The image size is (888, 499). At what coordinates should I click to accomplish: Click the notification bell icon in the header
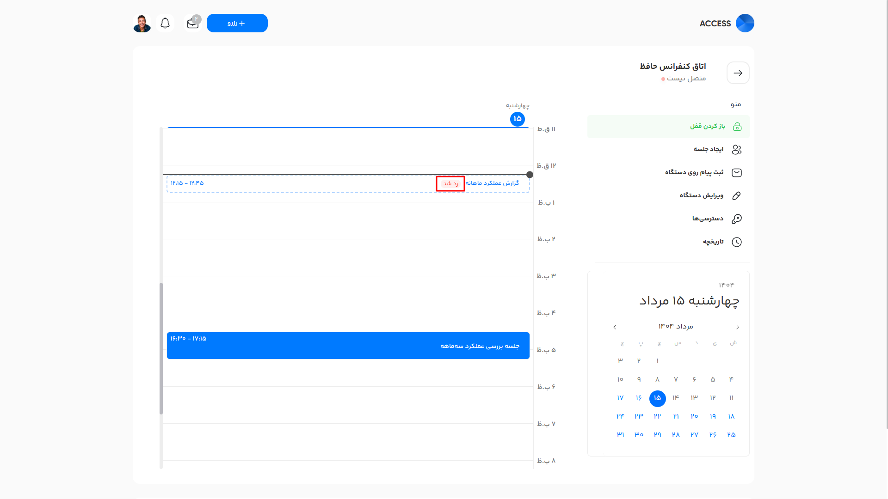[165, 23]
